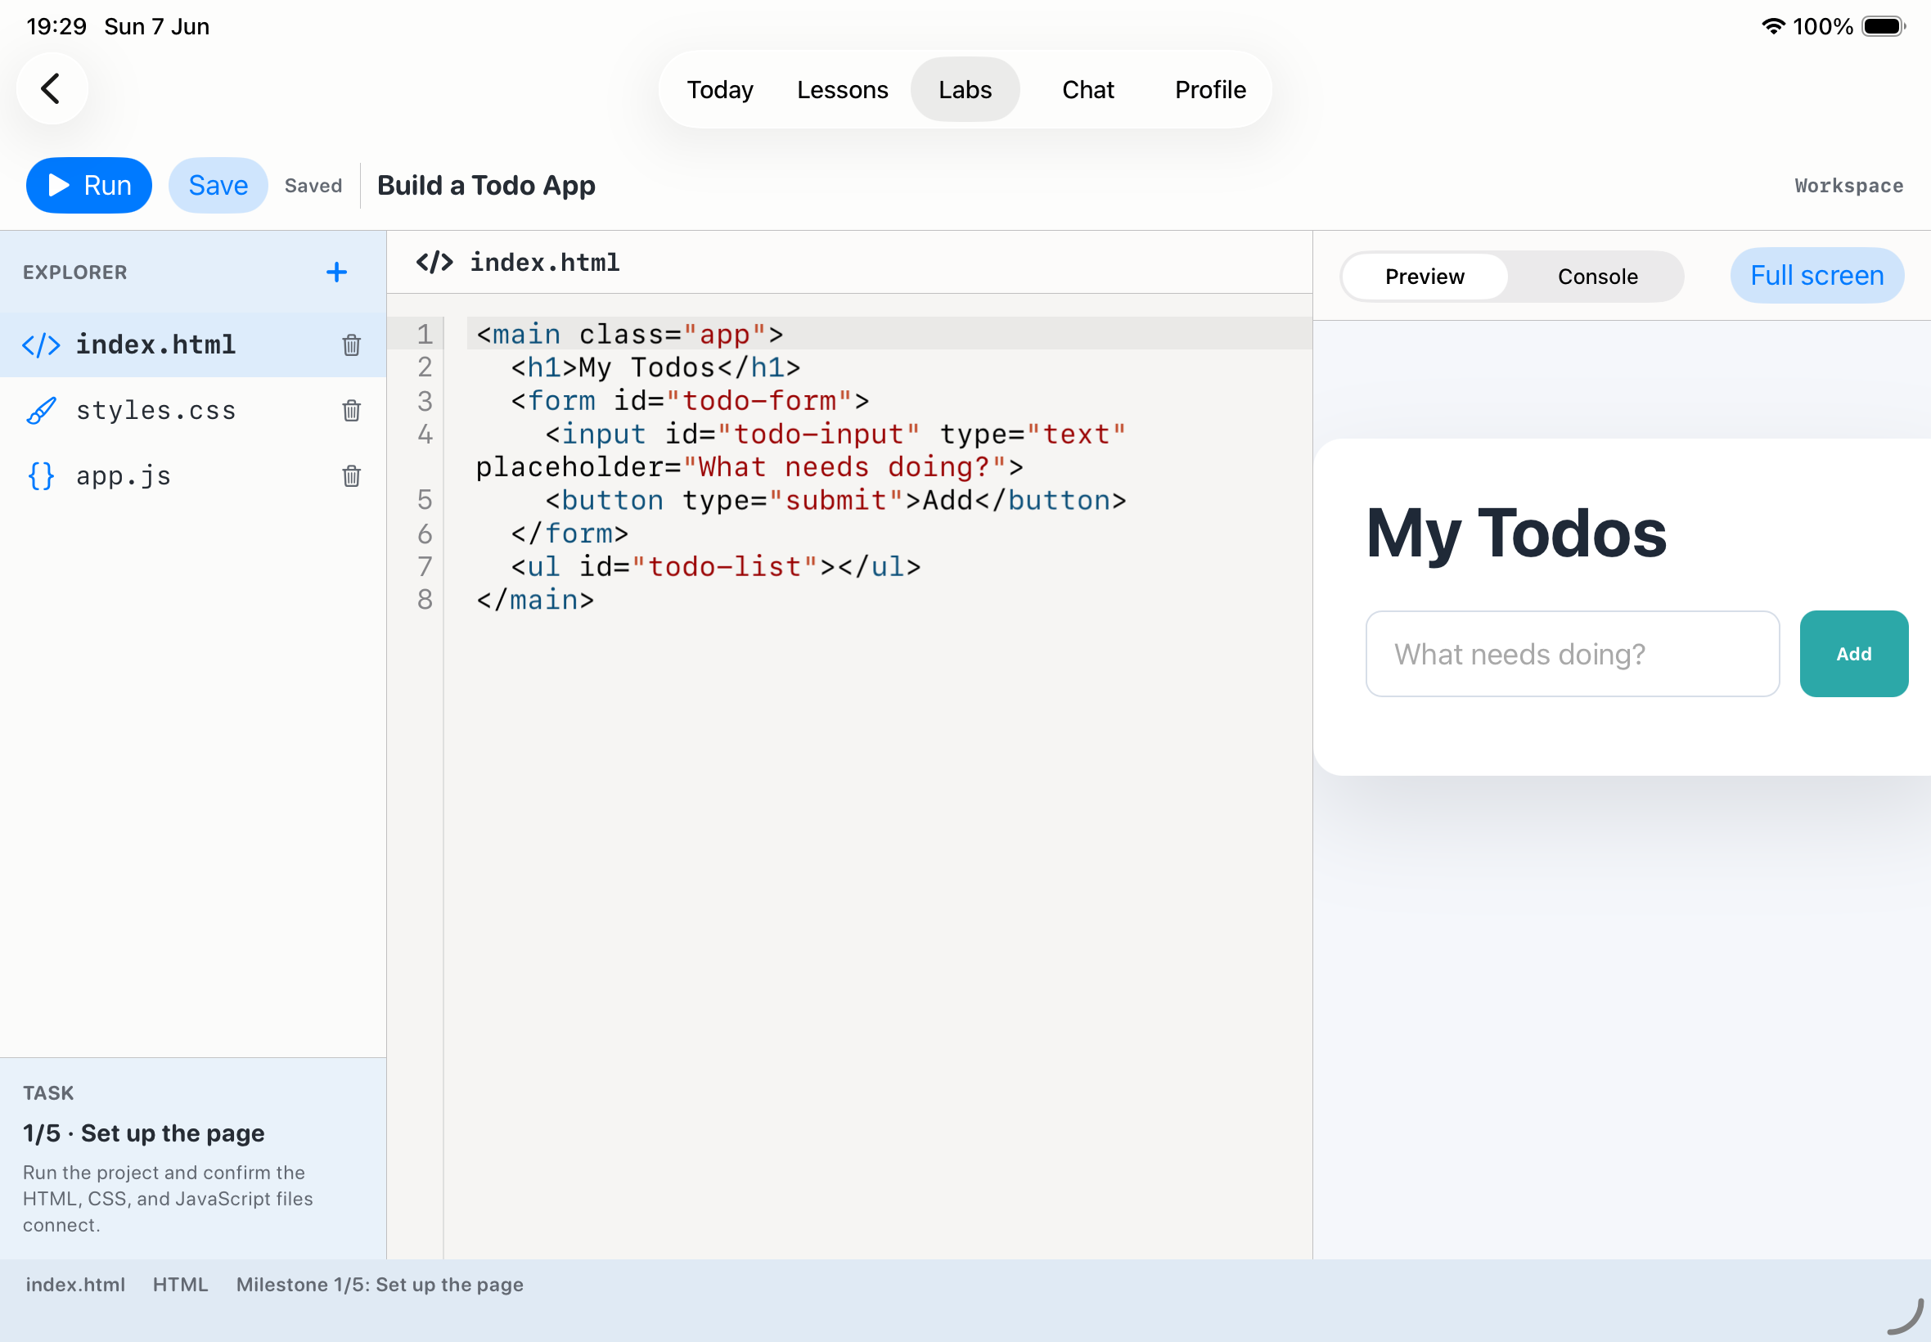Delete styles.css with trash icon

351,410
